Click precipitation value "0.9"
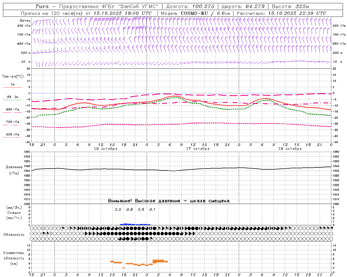 130,209
